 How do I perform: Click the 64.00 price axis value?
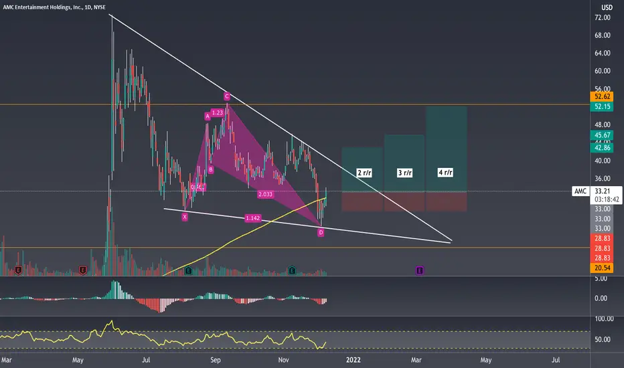(x=603, y=53)
